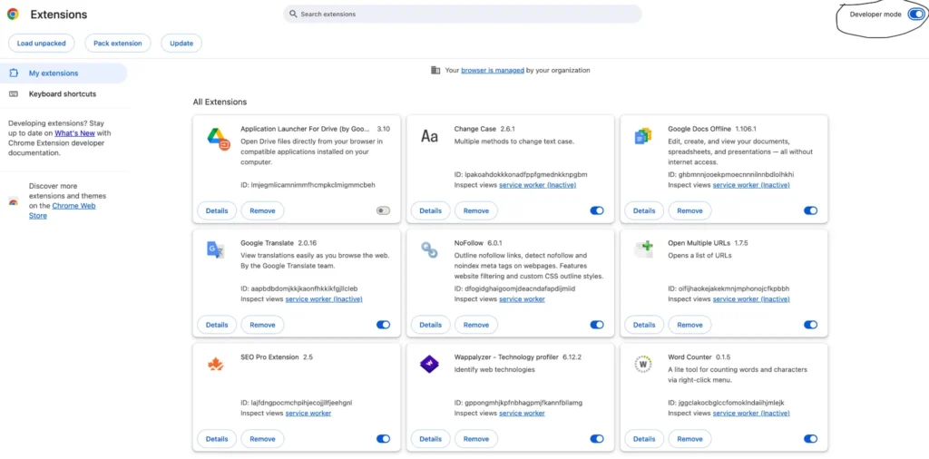Inspect Change Case service worker link
The width and height of the screenshot is (929, 459).
tap(537, 185)
